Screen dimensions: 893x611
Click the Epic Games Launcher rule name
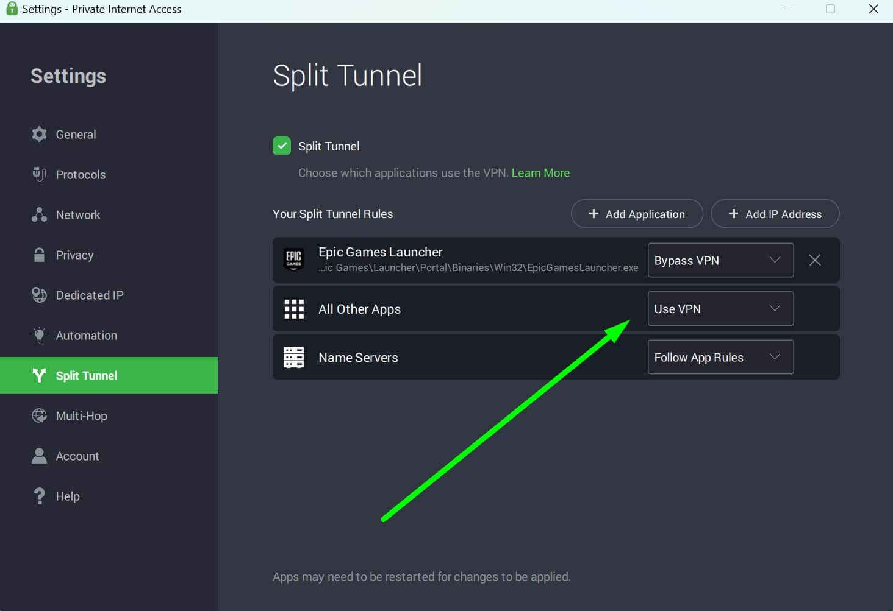pyautogui.click(x=381, y=252)
